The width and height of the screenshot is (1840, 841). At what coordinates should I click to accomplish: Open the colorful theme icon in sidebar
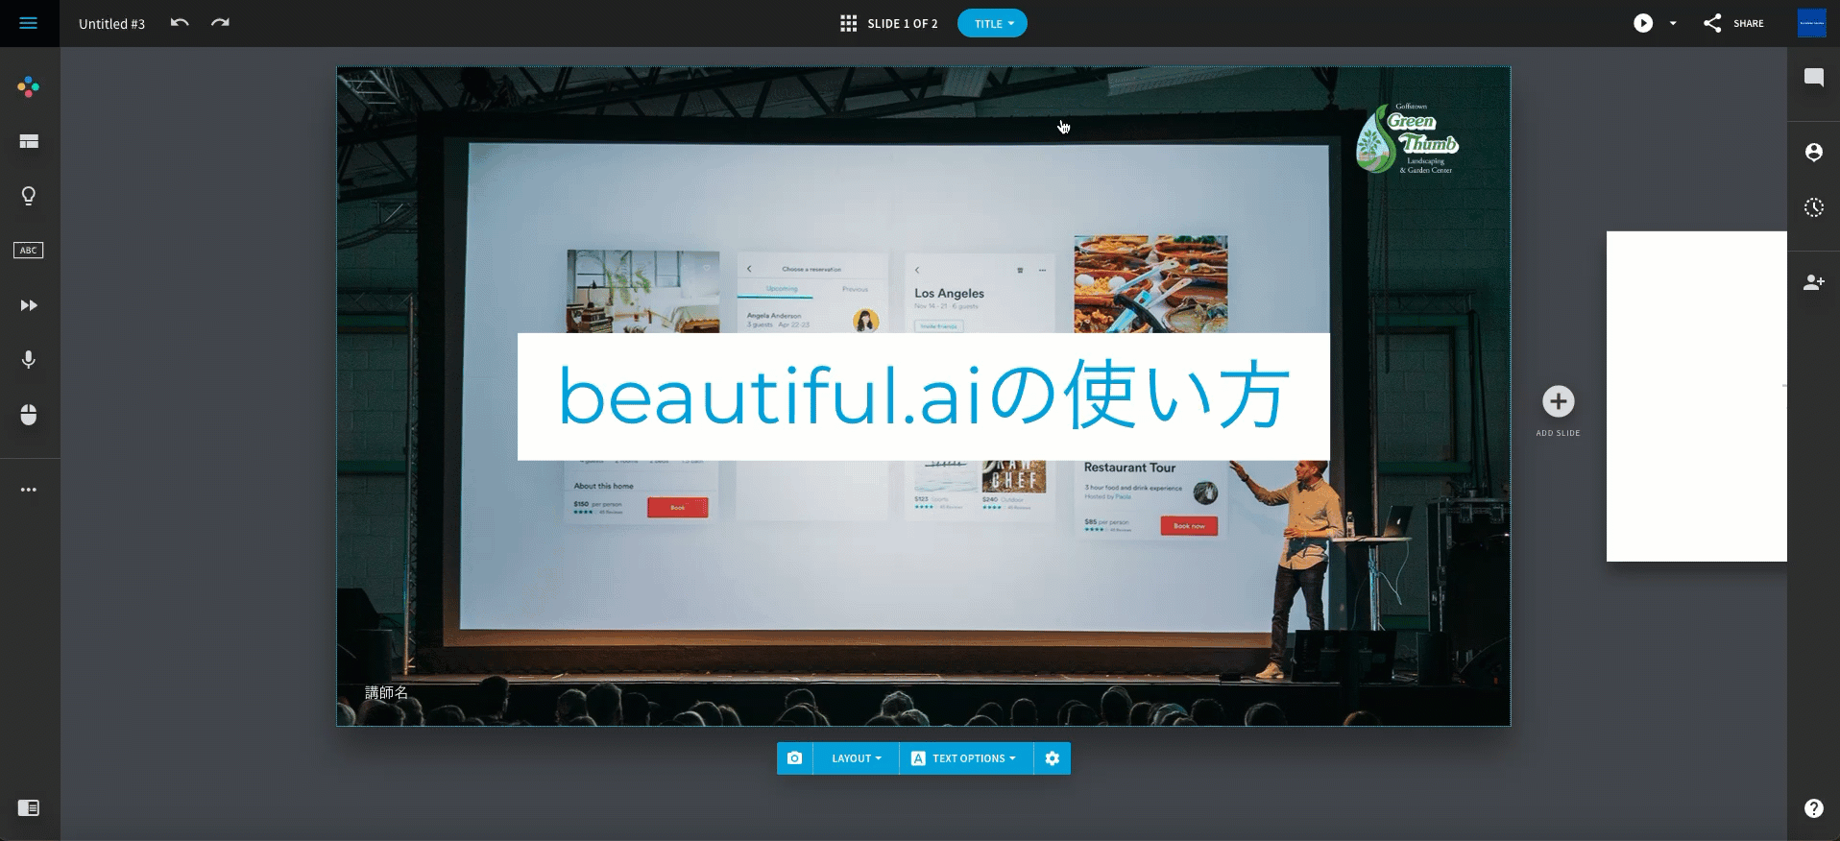(29, 87)
